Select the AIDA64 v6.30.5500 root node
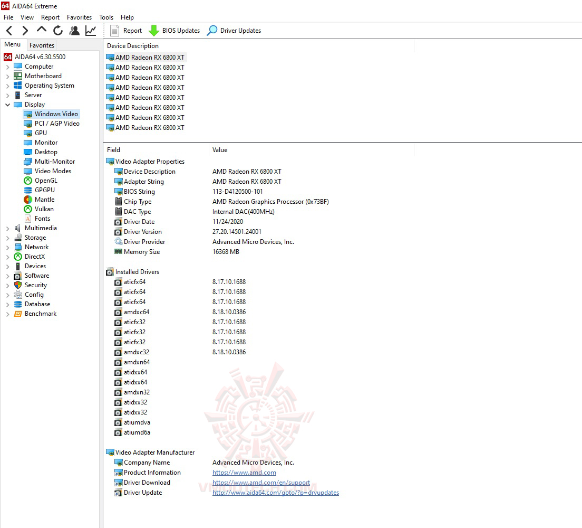 coord(34,57)
